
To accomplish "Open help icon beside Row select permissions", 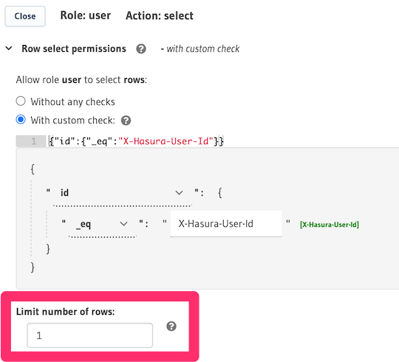I will tap(141, 49).
